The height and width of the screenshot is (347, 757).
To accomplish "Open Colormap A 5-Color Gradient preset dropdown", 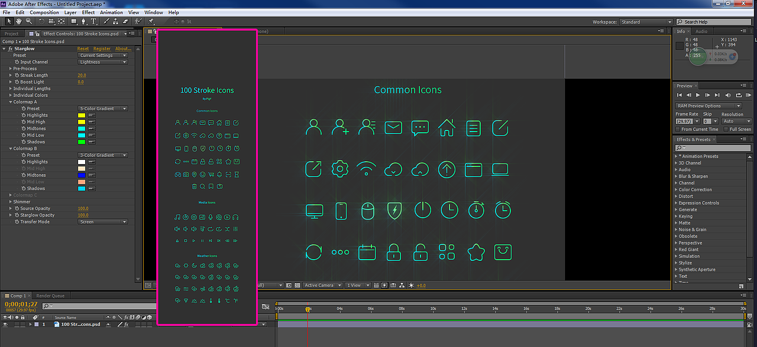I will (x=103, y=109).
